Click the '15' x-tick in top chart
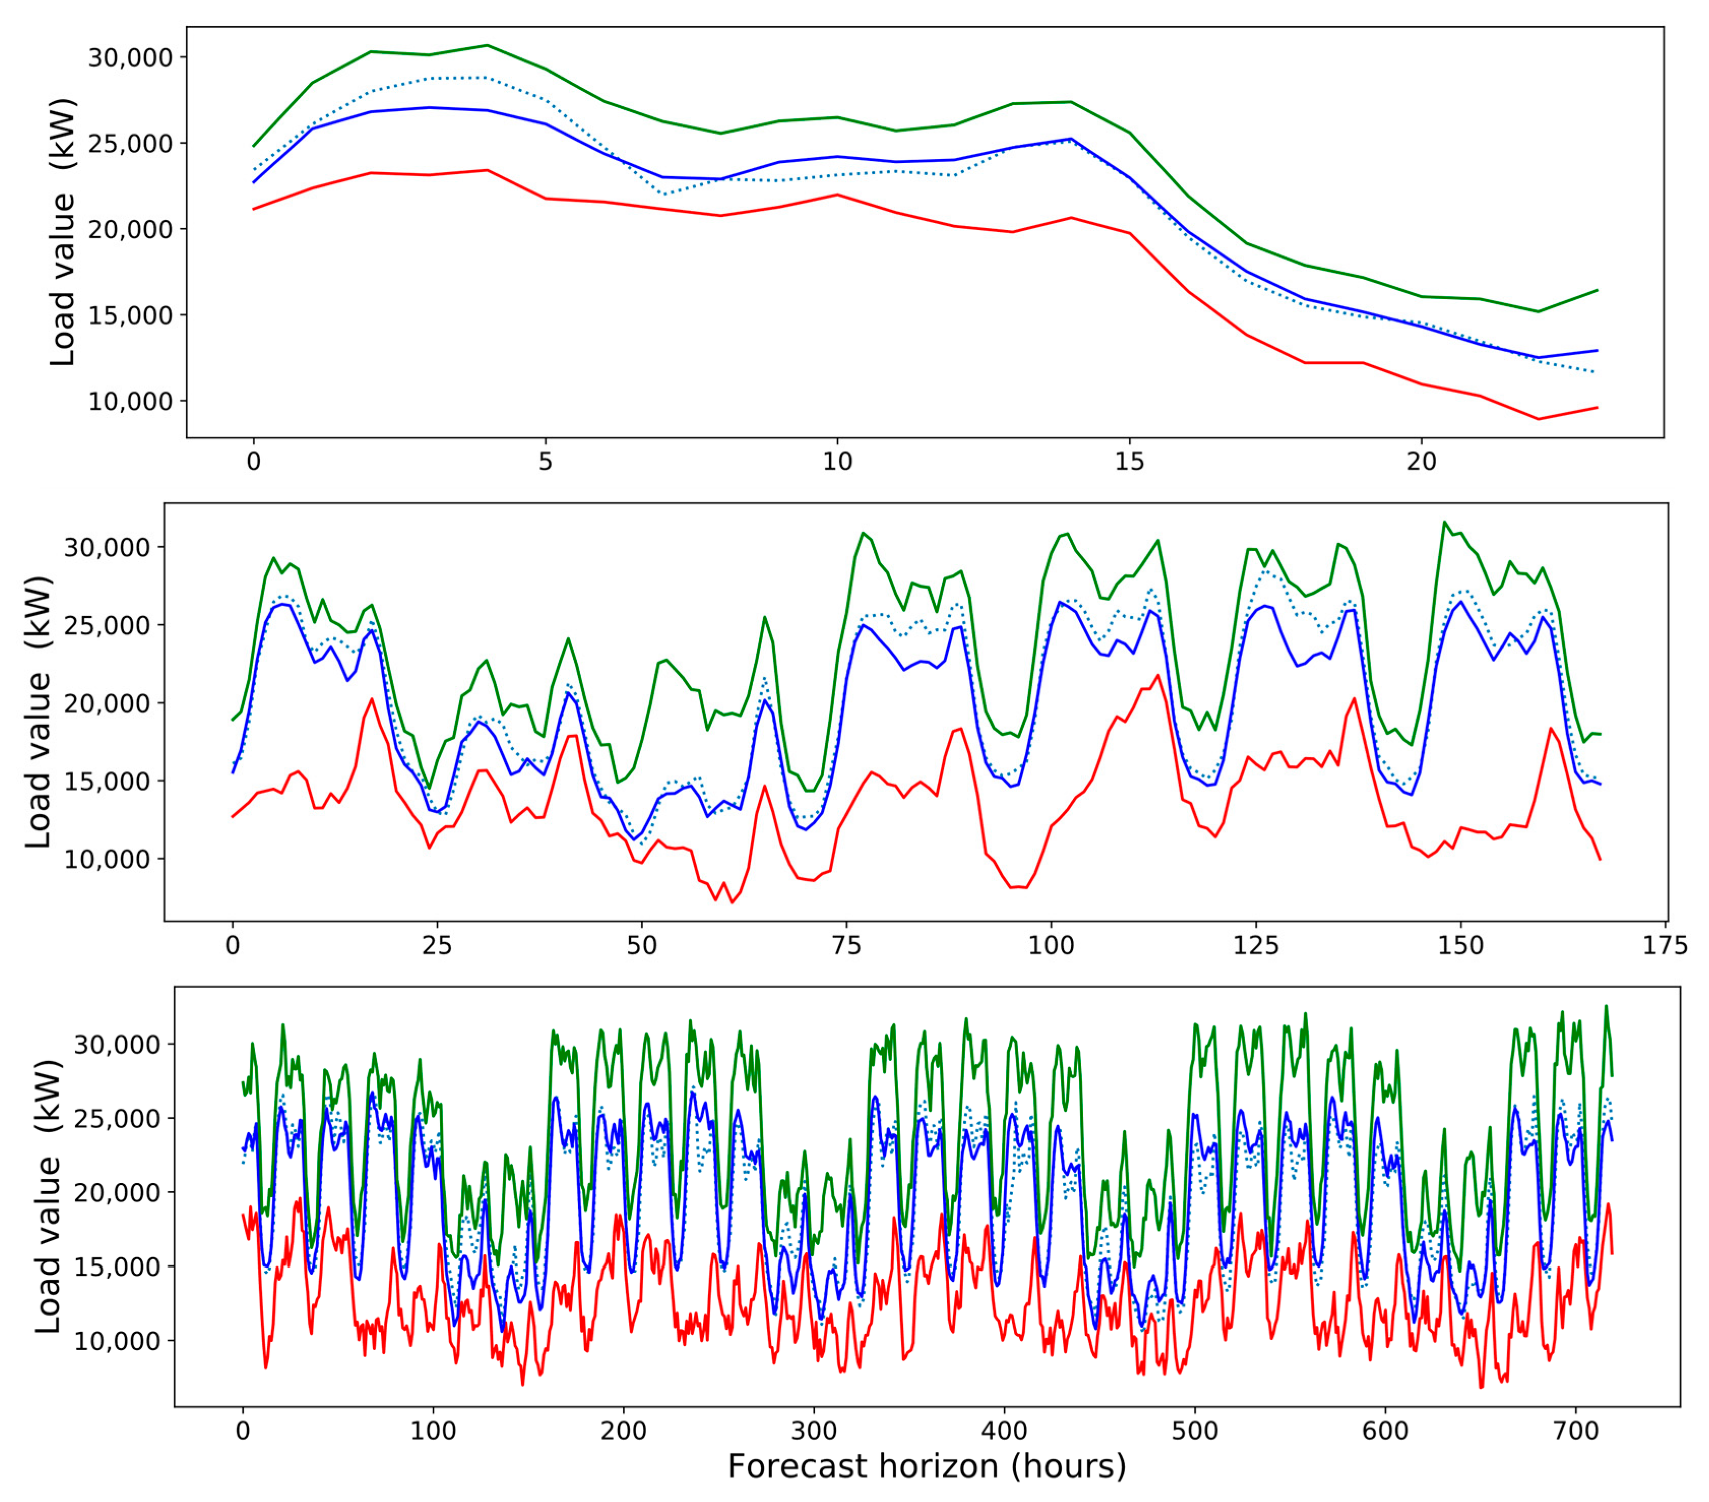Screen dimensions: 1709x1502 click(x=1129, y=461)
